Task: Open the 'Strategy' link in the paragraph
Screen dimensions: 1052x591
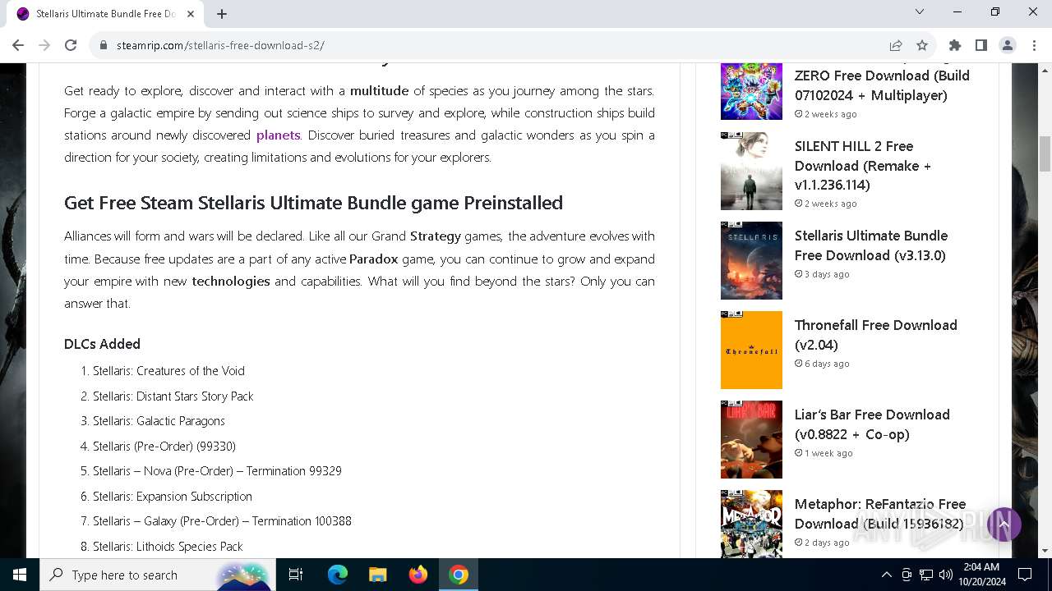Action: pos(436,236)
